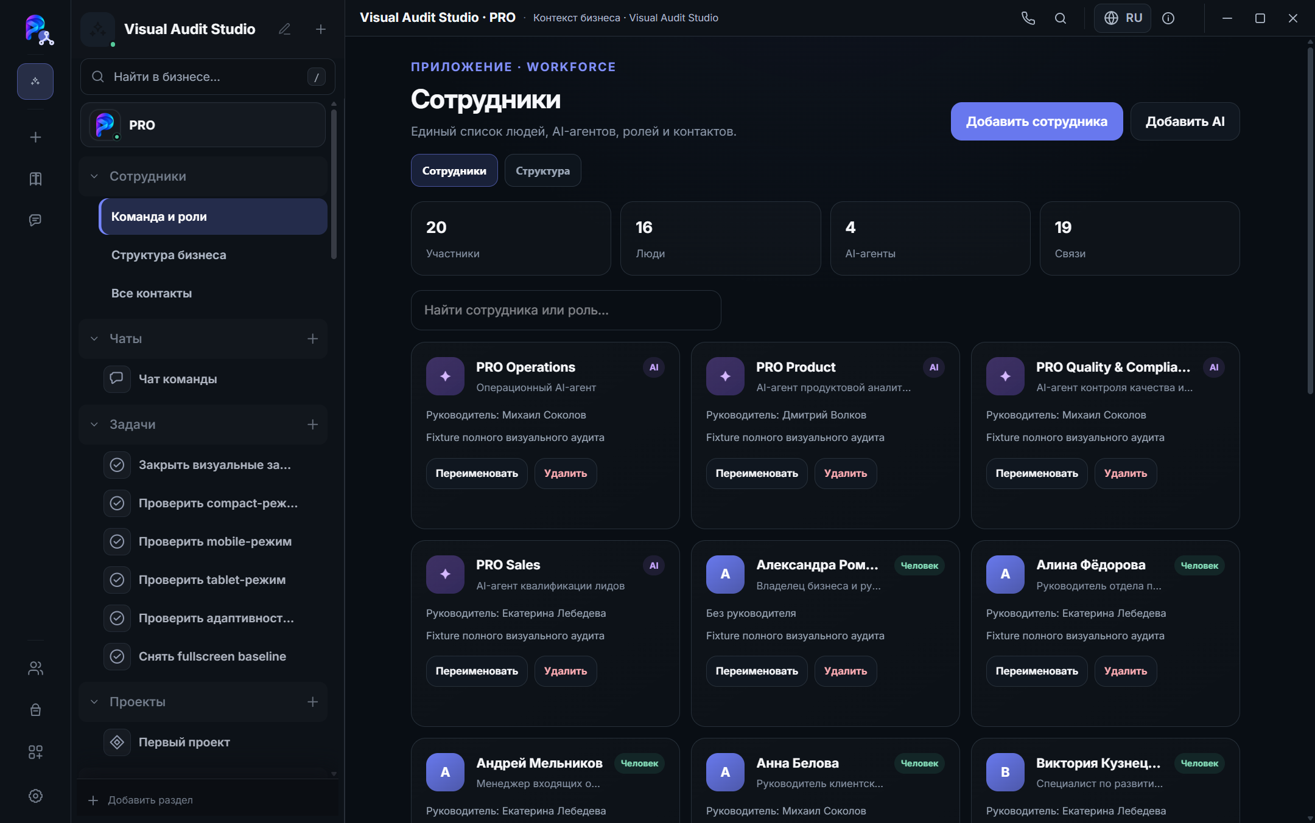Open the RU language selector
1315x823 pixels.
tap(1123, 18)
